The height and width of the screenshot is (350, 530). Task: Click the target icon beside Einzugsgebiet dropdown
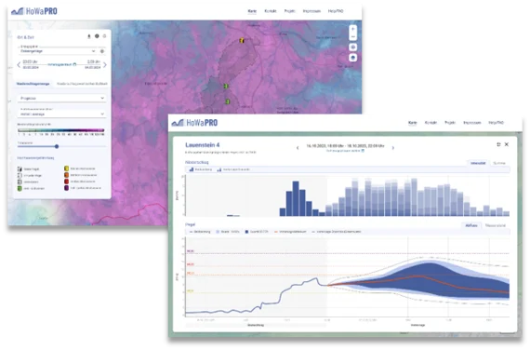[102, 51]
